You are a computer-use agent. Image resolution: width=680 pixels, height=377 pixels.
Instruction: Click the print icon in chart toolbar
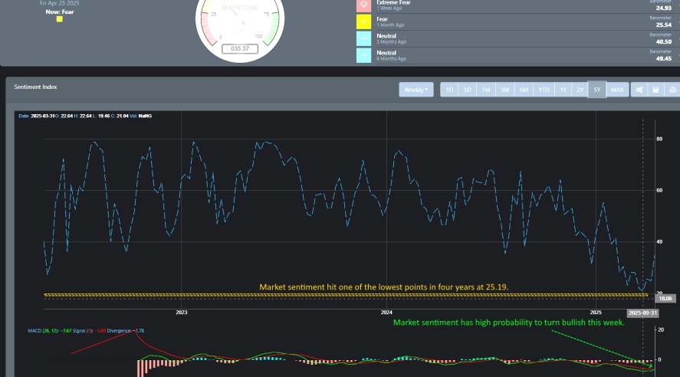(x=672, y=90)
